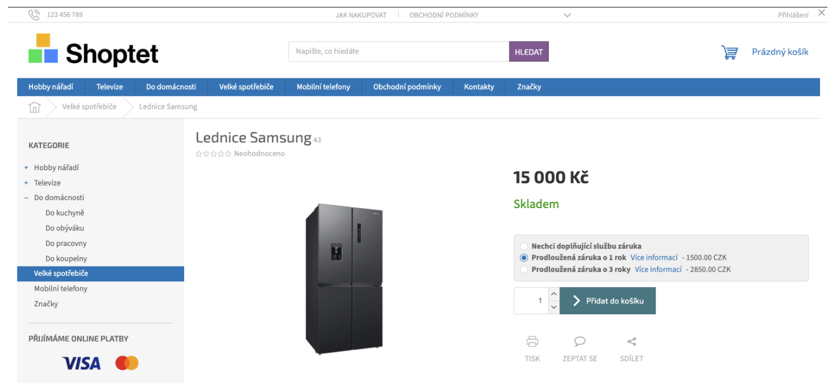Screen dimensions: 838x387
Task: Click the Shoptet logo
Action: pyautogui.click(x=93, y=50)
